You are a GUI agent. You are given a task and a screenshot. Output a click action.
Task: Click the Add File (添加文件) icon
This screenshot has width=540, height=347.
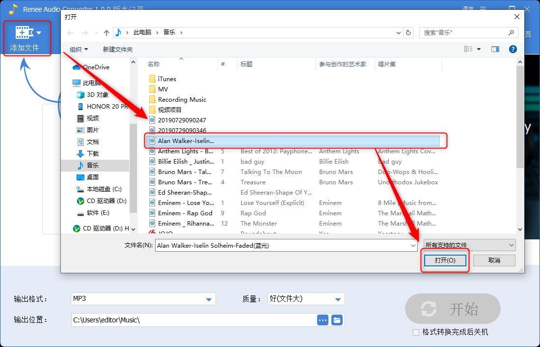24,32
